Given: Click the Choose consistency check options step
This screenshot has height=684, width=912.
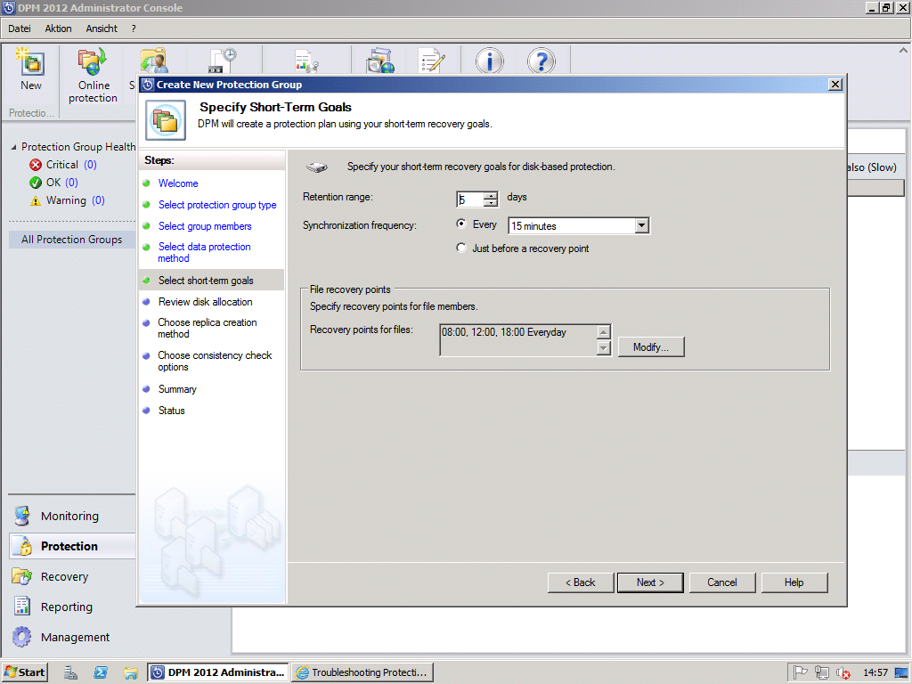Looking at the screenshot, I should click(x=215, y=362).
